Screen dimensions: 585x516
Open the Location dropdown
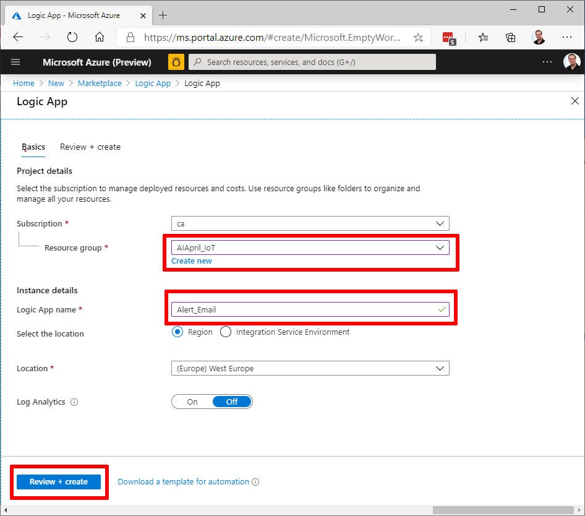tap(310, 369)
